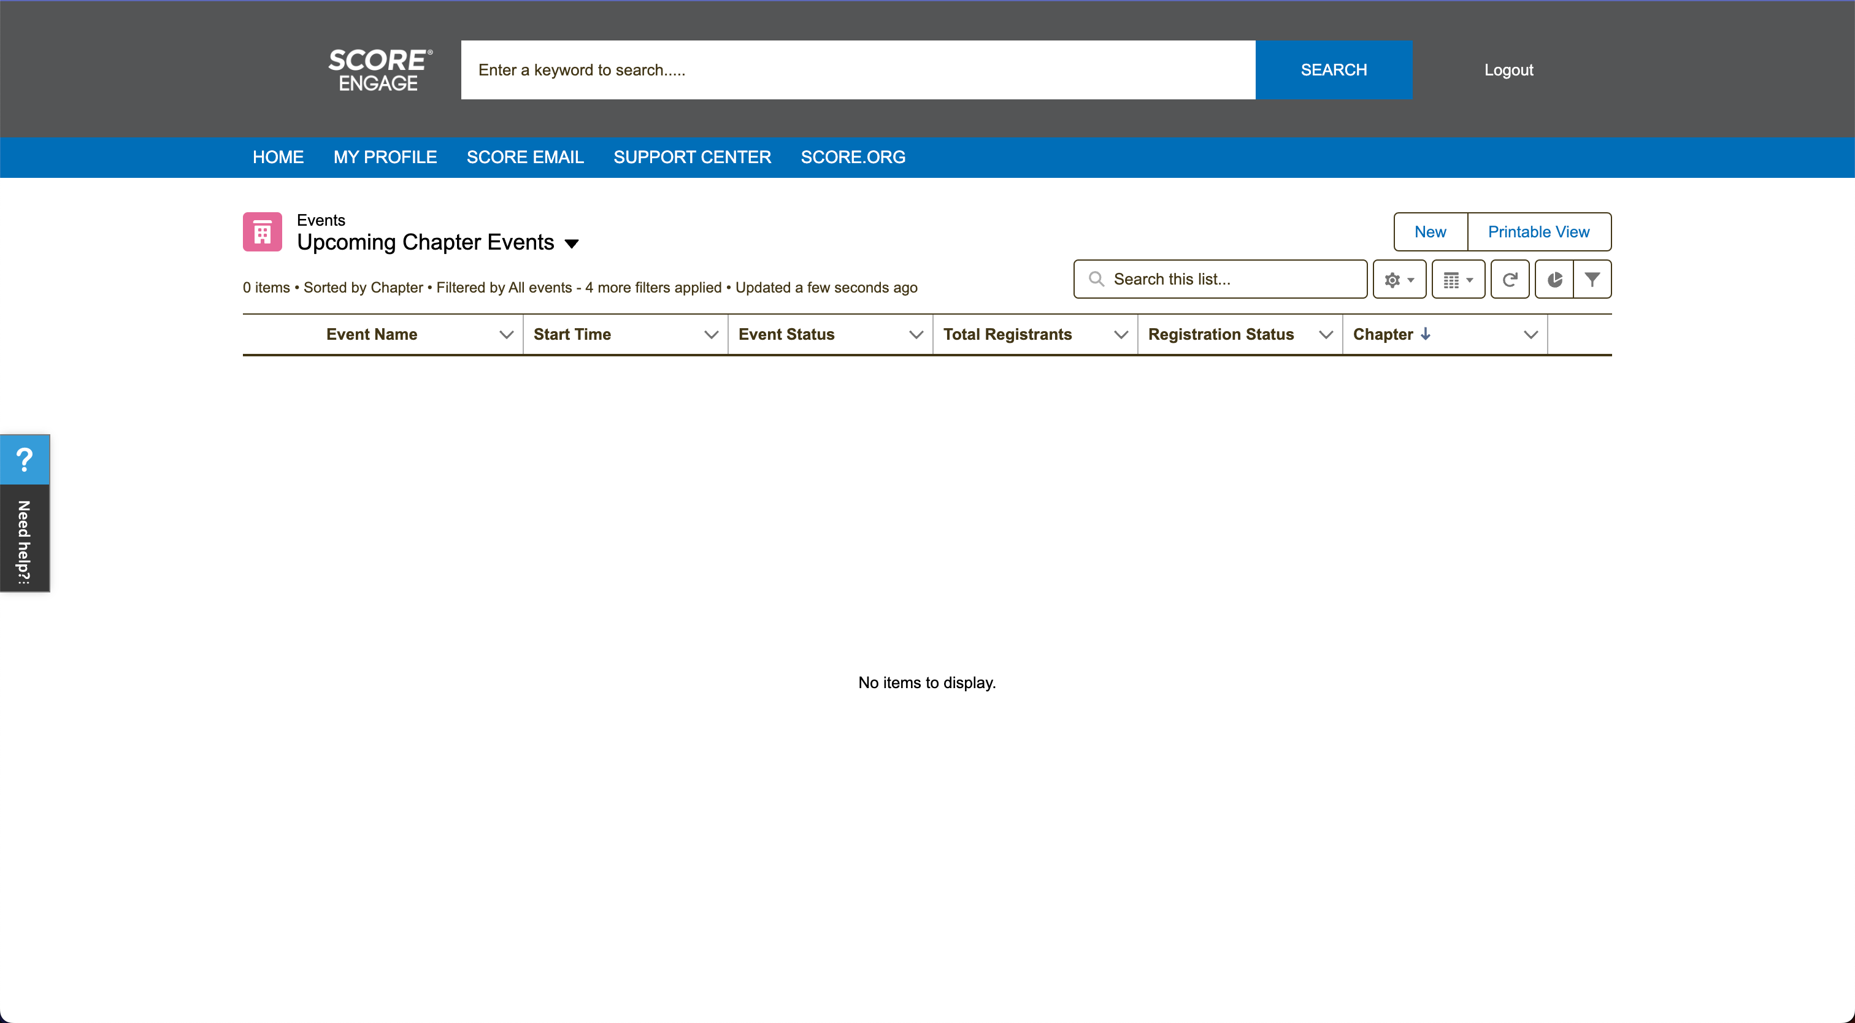This screenshot has width=1855, height=1023.
Task: Open Event Status column menu chevron
Action: click(916, 335)
